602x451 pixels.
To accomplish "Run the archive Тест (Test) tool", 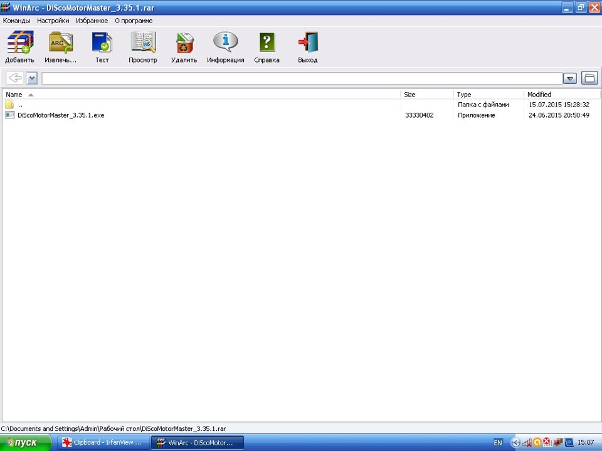I will coord(102,42).
